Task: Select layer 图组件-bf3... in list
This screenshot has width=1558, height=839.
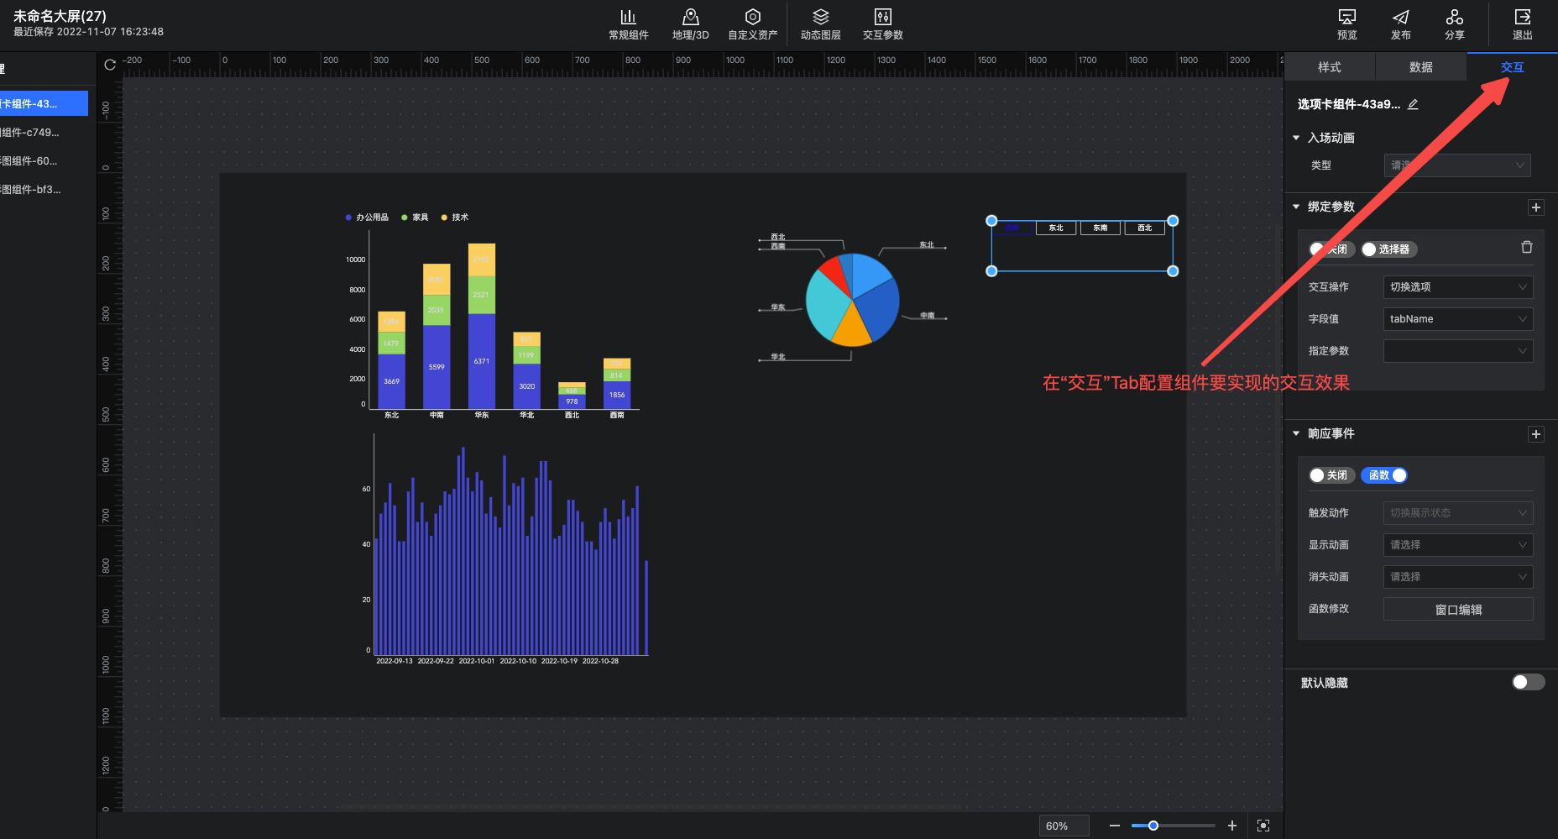Action: coord(44,190)
